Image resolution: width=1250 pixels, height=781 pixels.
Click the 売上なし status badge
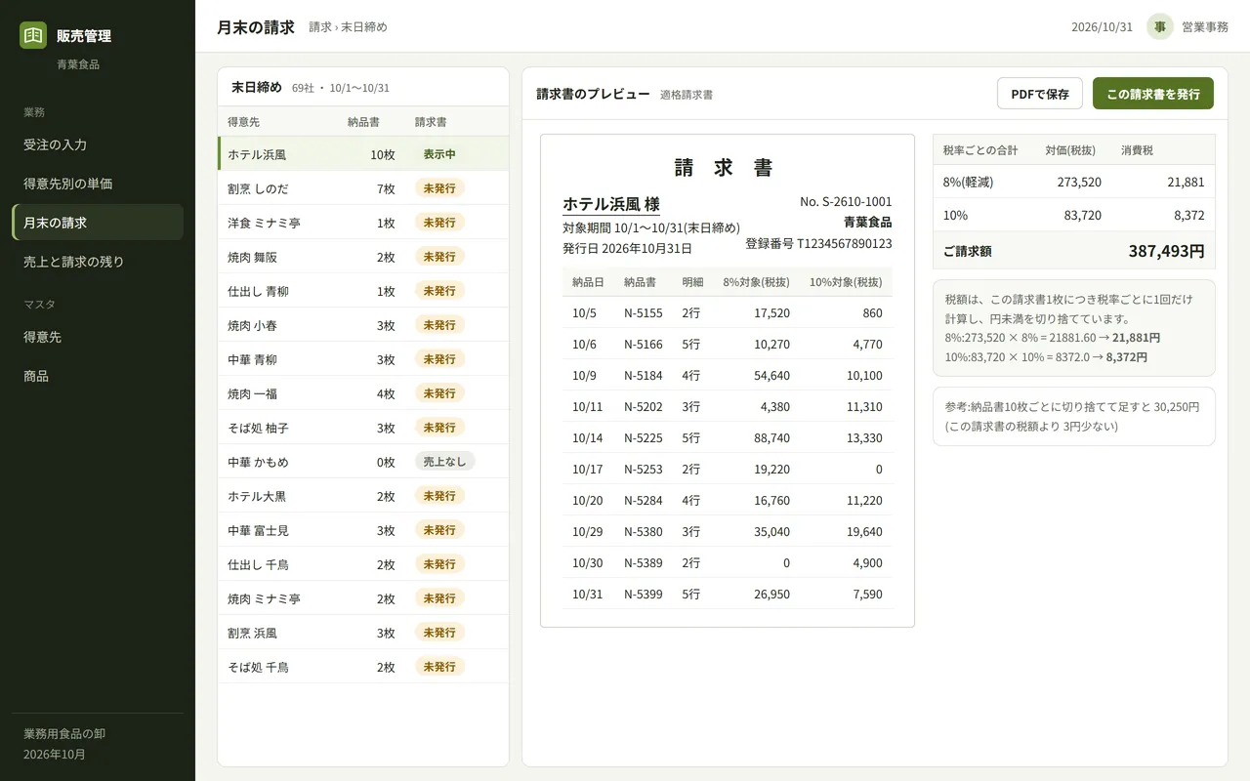(444, 462)
